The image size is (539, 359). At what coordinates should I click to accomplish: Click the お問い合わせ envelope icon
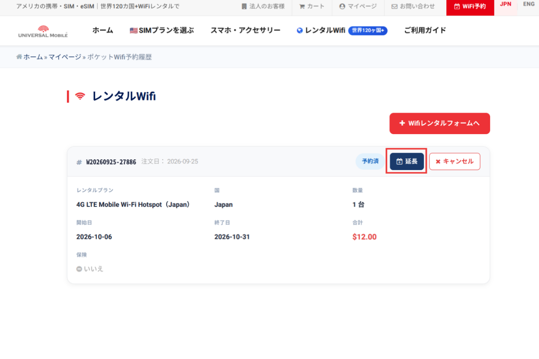[394, 7]
